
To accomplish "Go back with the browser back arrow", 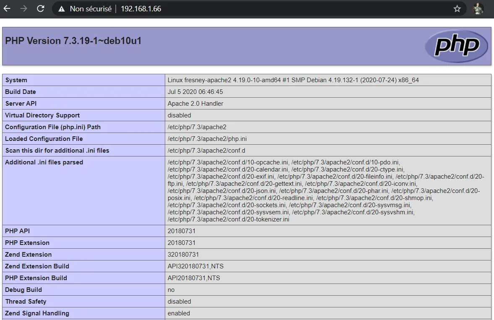I will pyautogui.click(x=7, y=8).
